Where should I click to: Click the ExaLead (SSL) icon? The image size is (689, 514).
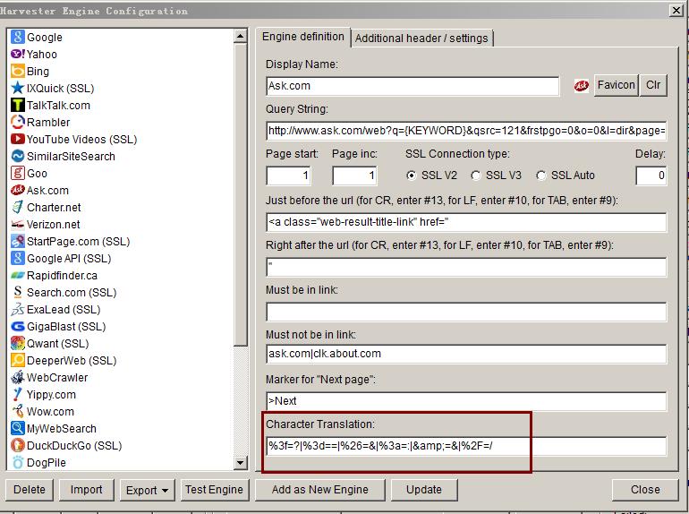pyautogui.click(x=18, y=309)
